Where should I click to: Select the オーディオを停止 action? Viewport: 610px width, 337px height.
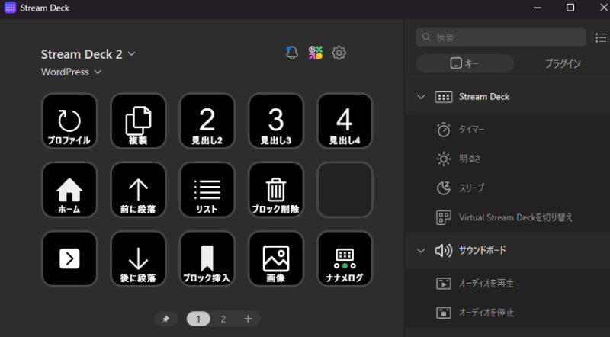tap(507, 313)
